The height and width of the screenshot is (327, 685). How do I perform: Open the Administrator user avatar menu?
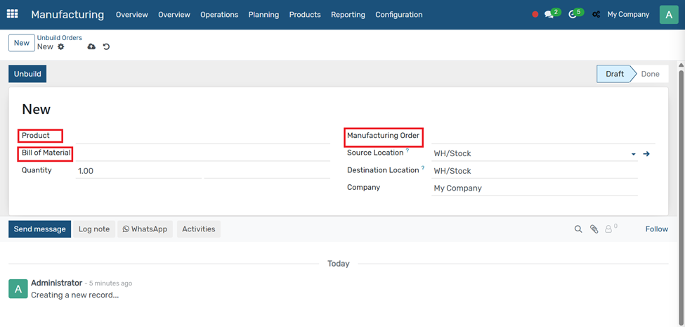(668, 15)
